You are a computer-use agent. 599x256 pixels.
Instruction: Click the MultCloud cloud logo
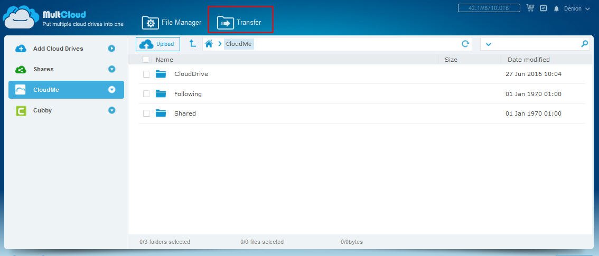(x=21, y=17)
